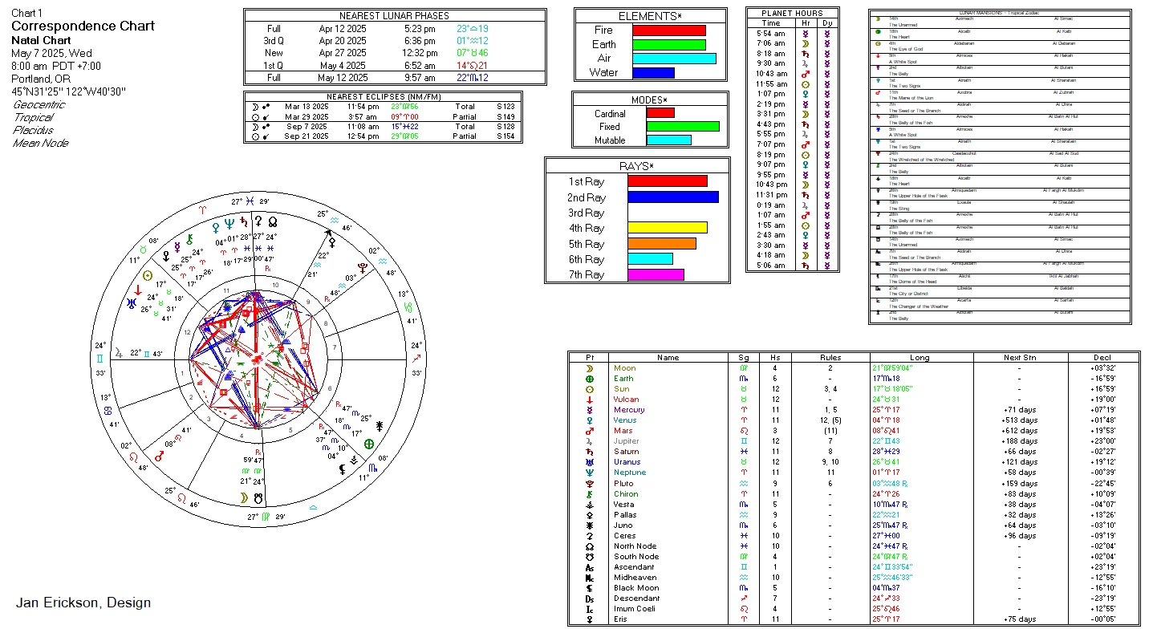
Task: Select the green Earth symbol on the wheel
Action: click(x=369, y=444)
